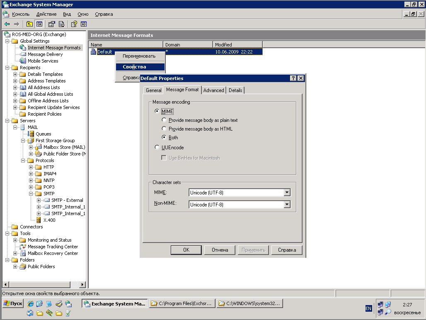426x320 pixels.
Task: Click the Справка button in the dialog
Action: [x=287, y=250]
